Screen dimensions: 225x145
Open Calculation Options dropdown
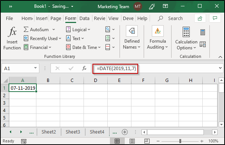click(x=186, y=39)
